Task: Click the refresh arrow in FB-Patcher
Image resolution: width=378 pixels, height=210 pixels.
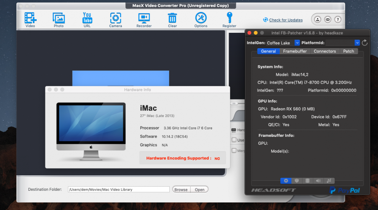Action: [365, 43]
